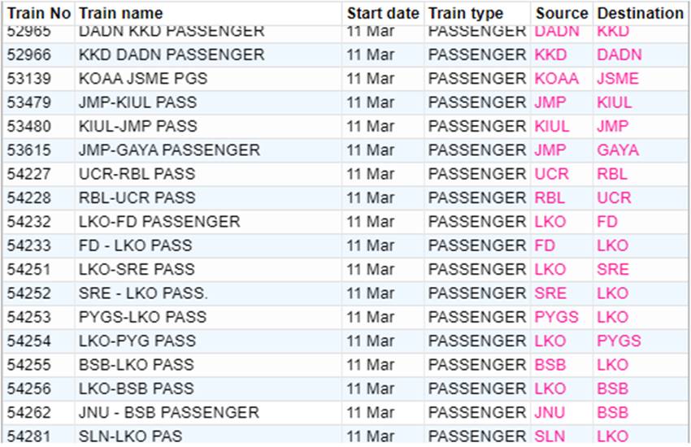Sort by Start date column header
This screenshot has height=447, width=691.
[x=383, y=13]
